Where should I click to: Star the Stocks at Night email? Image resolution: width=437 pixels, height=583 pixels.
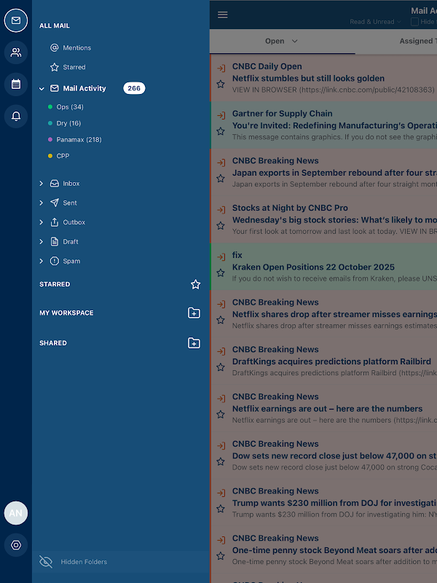(x=221, y=226)
